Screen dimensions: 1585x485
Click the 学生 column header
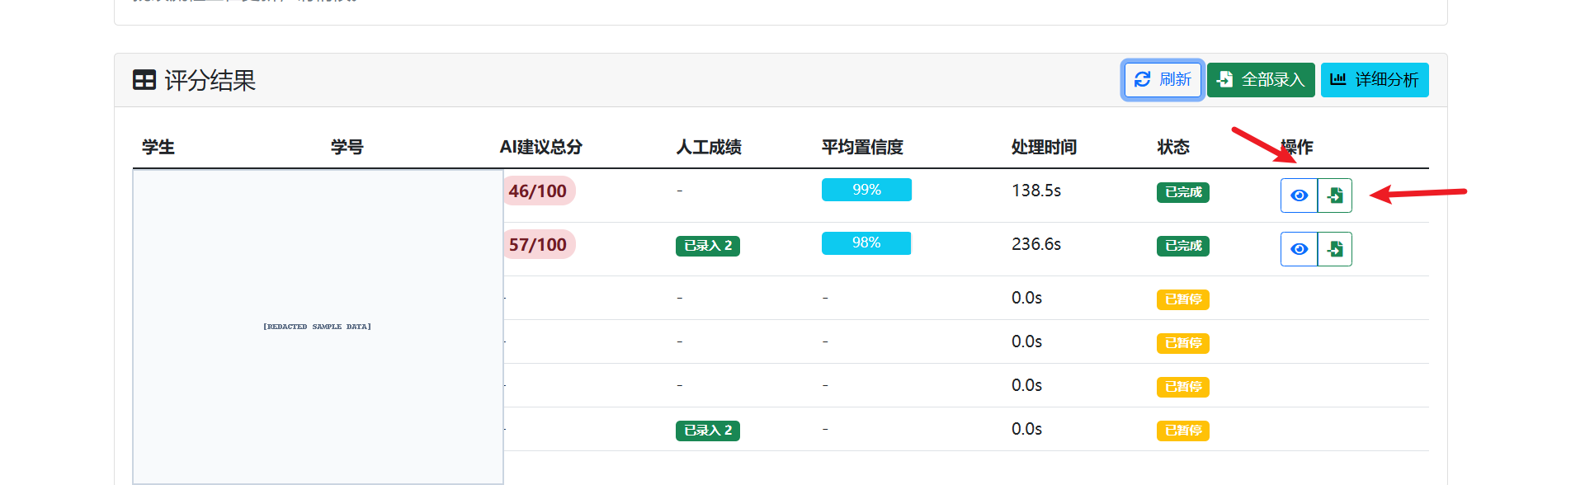(158, 147)
